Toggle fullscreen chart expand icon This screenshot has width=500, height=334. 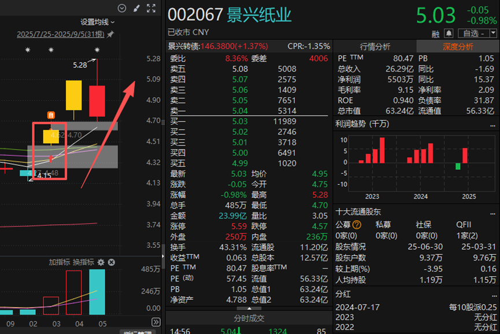(151, 8)
